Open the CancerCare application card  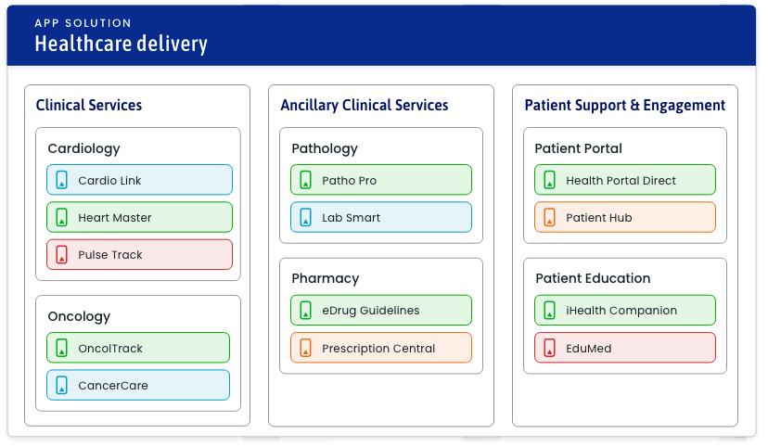point(138,385)
